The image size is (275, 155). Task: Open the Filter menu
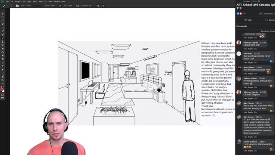[41, 2]
